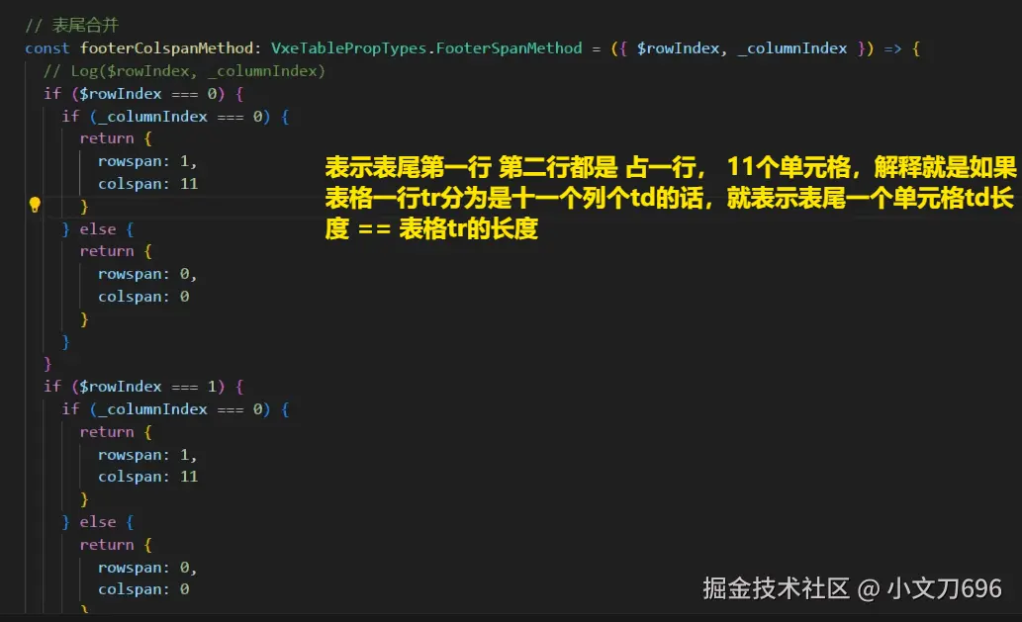Click the first 'rowspan: 1,' line
Image resolution: width=1022 pixels, height=622 pixels.
[x=147, y=161]
